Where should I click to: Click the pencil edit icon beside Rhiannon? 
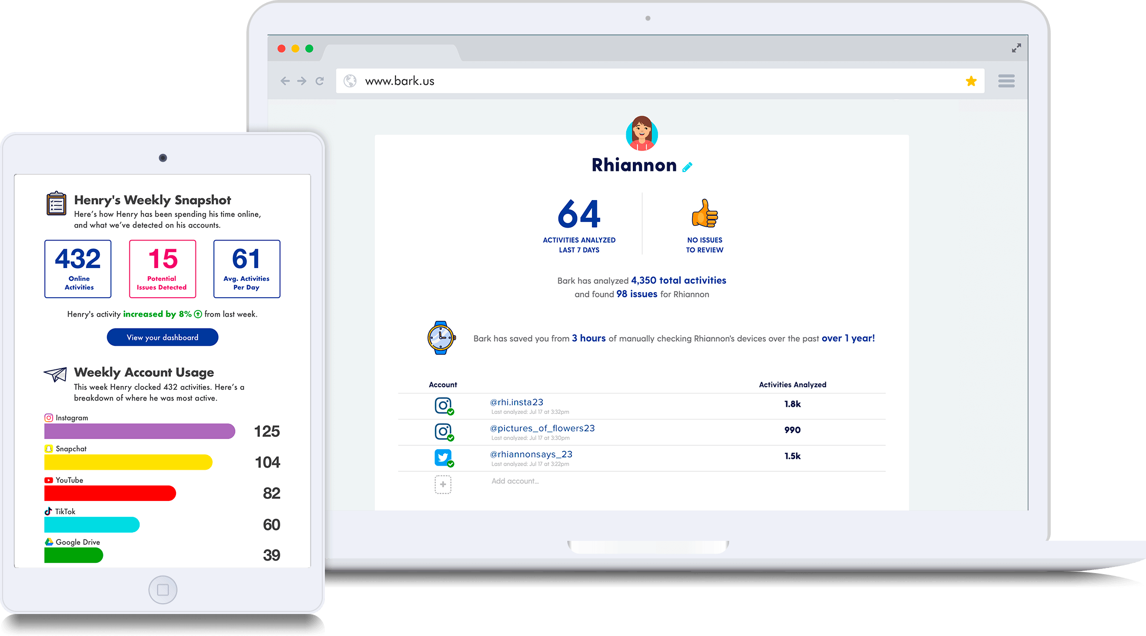tap(688, 167)
